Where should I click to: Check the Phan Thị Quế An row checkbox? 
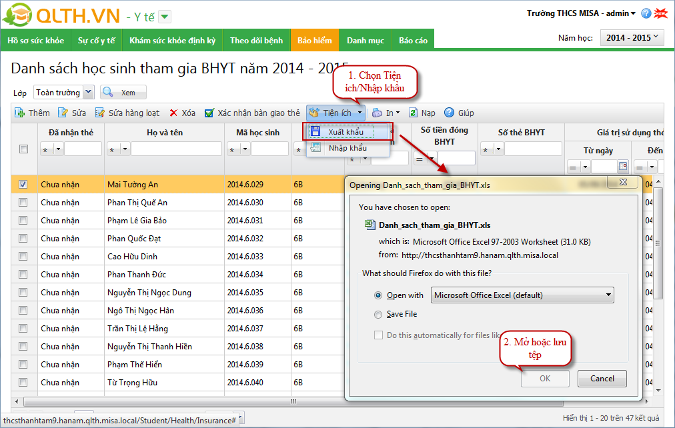[23, 203]
